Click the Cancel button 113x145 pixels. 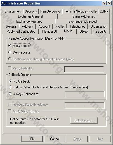[x=55, y=139]
